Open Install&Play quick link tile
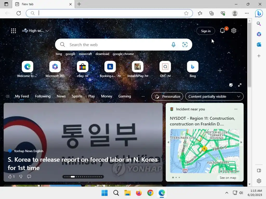Viewport: 266px width, 199px height. pos(138,67)
